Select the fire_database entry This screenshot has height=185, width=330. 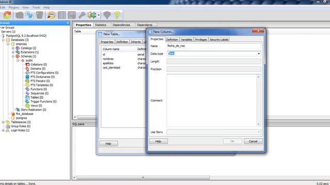click(x=25, y=114)
